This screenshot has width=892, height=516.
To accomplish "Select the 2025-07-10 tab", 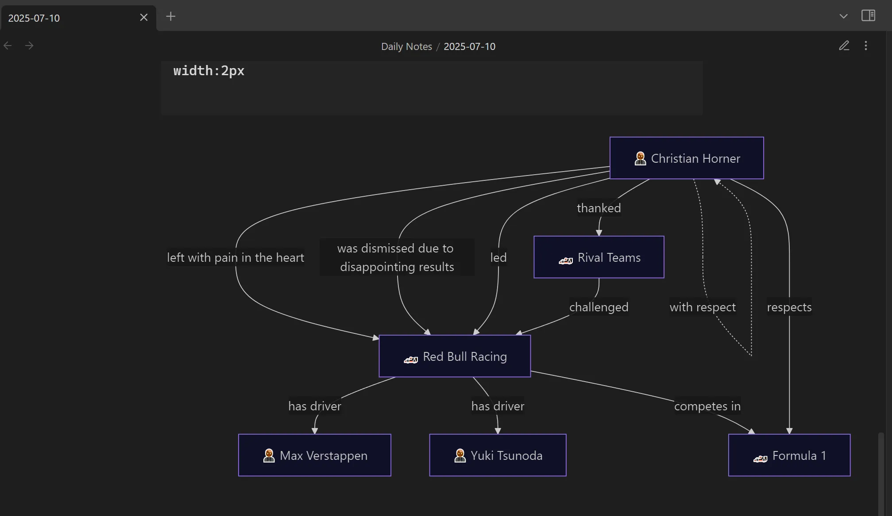I will 78,18.
